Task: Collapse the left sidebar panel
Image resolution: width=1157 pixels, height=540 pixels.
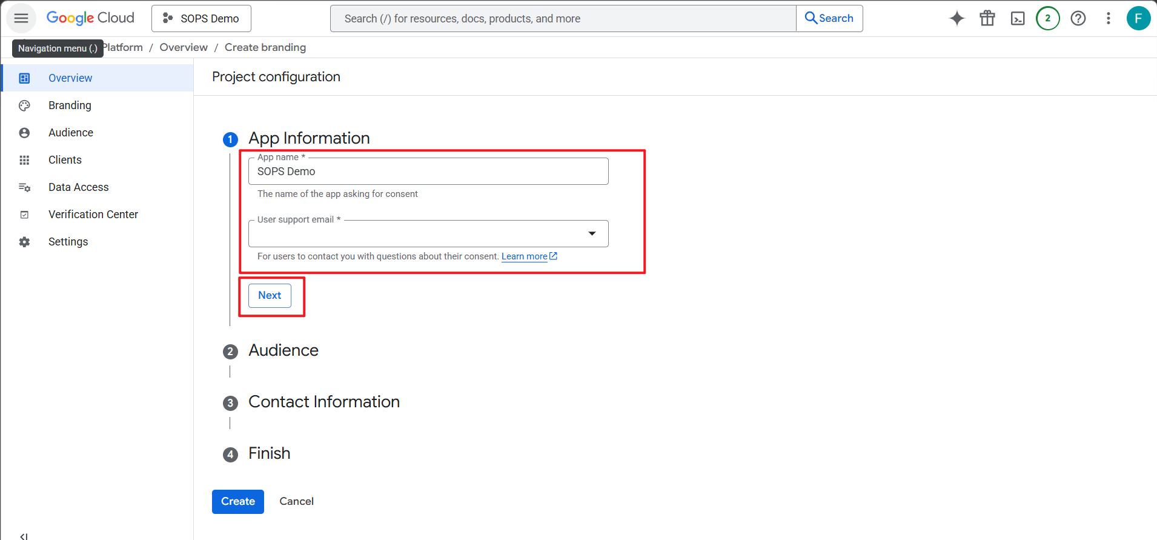Action: 24,536
